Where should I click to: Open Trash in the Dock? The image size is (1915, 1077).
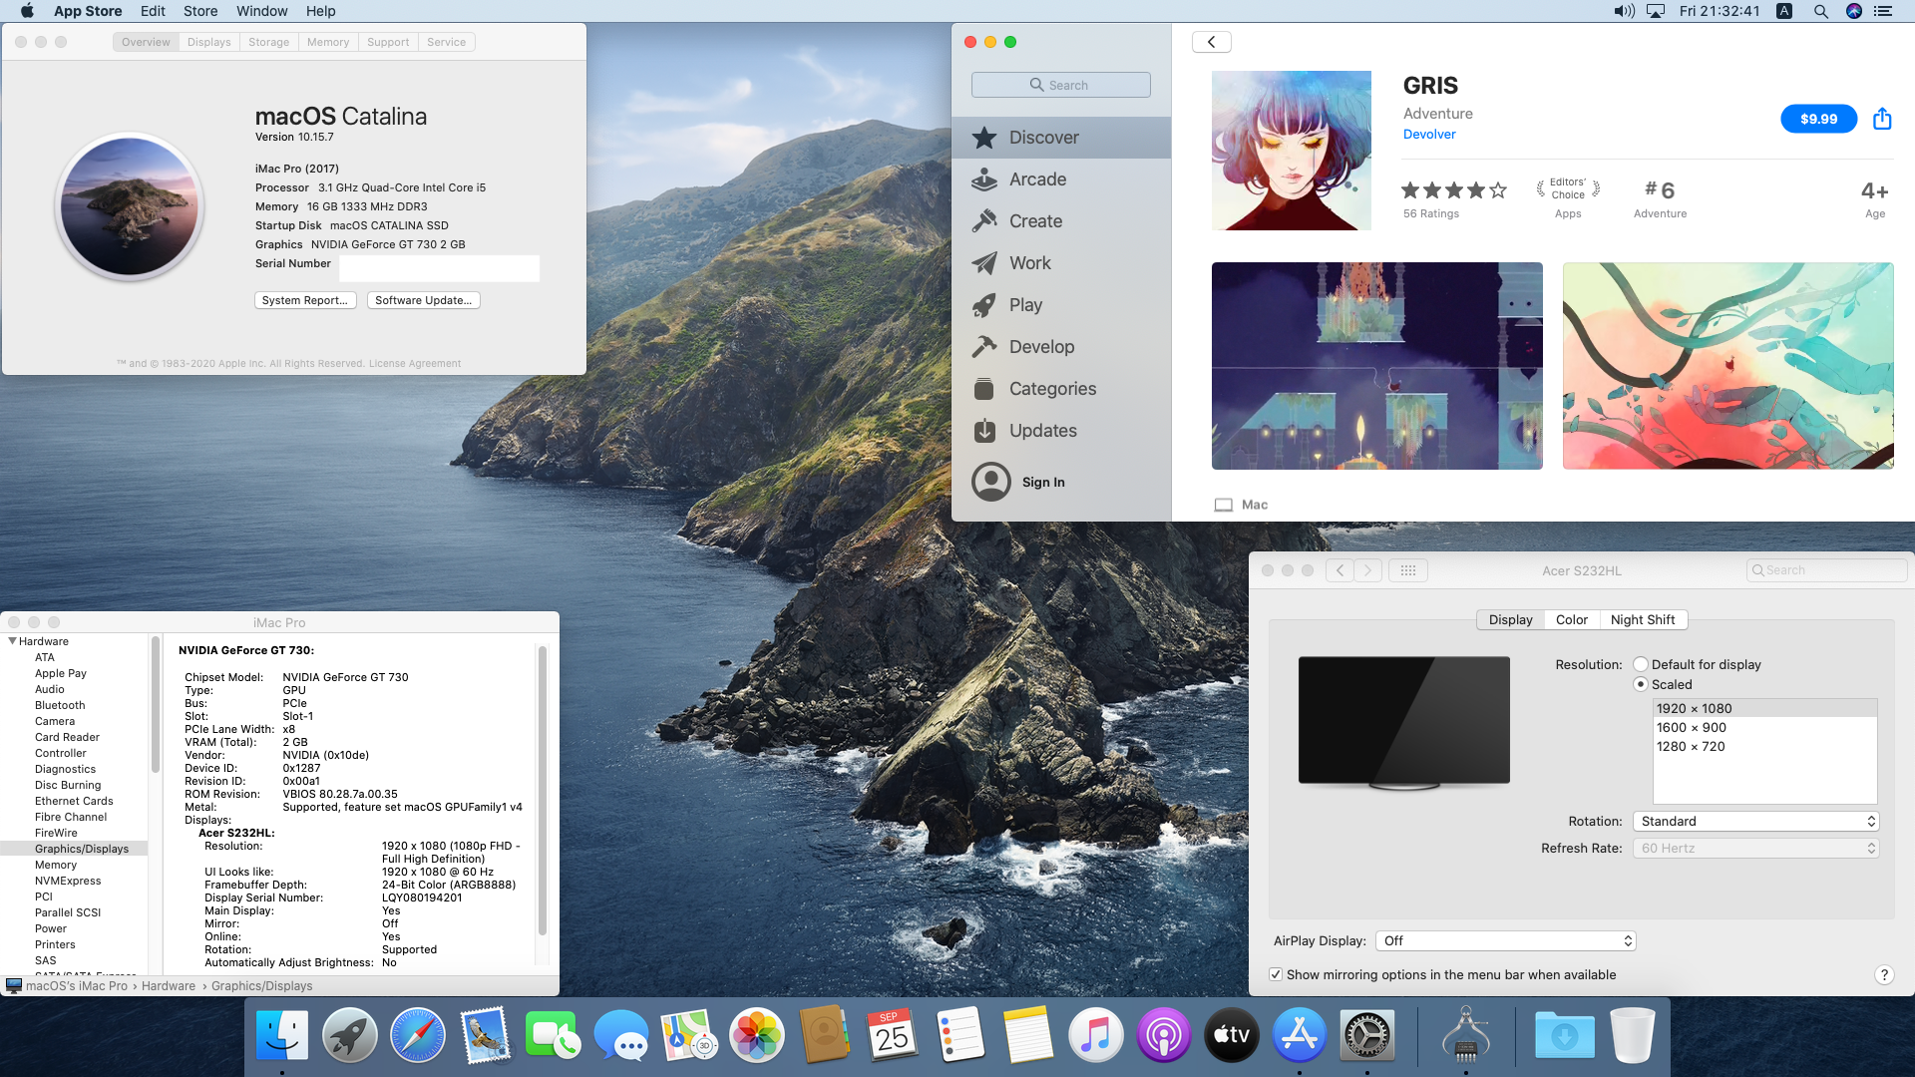point(1633,1035)
